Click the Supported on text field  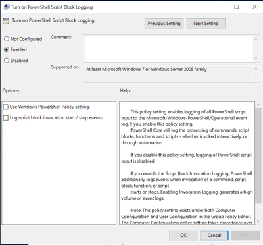pyautogui.click(x=168, y=74)
